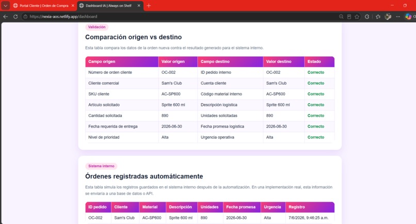Launch the Copilot sidebar
416x224 pixels.
click(x=409, y=17)
